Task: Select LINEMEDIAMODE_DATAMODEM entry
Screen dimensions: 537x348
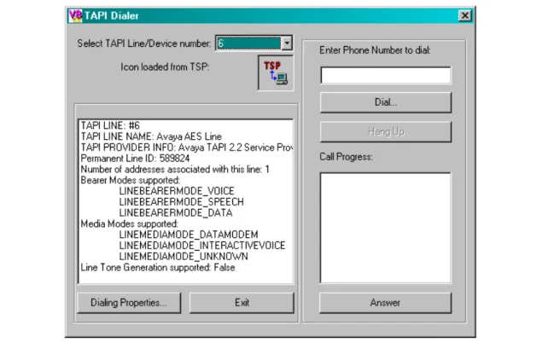Action: (189, 235)
